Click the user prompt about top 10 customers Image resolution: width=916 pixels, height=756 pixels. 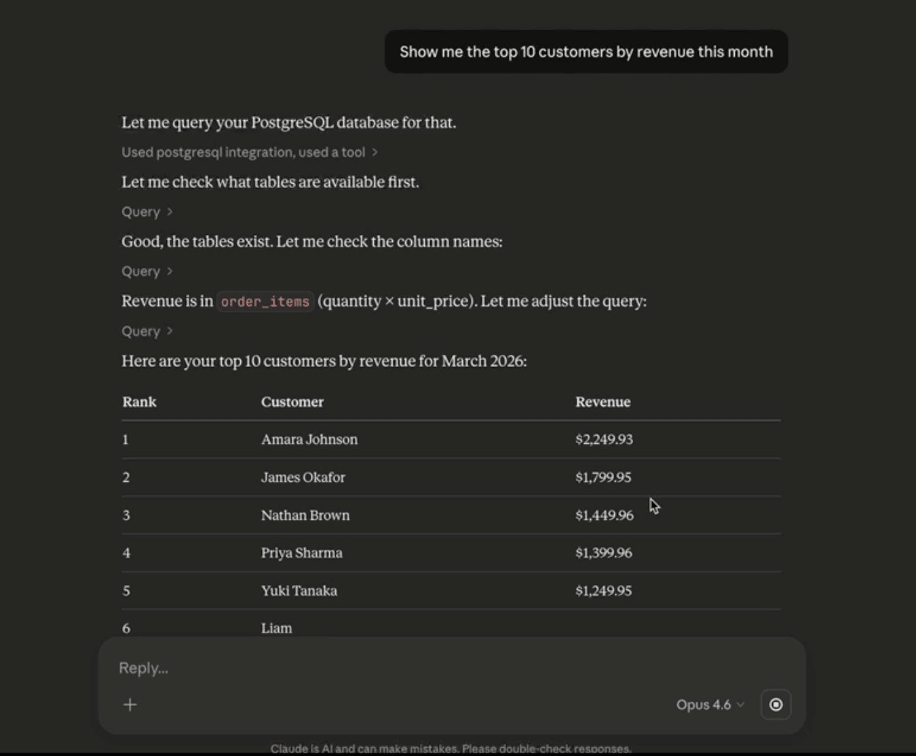coord(586,52)
